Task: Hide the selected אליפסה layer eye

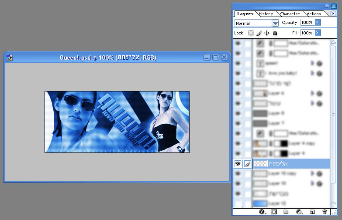Action: click(238, 164)
